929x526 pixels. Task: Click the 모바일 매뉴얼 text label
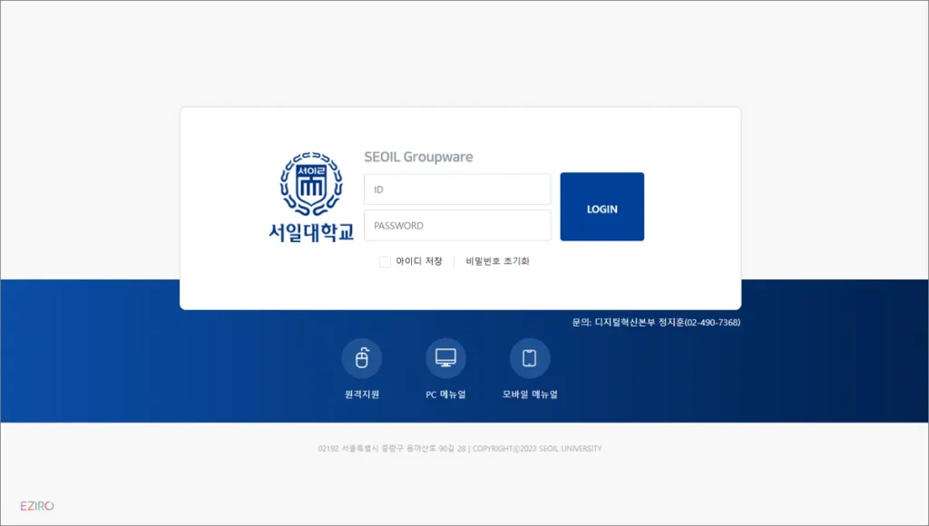(x=529, y=394)
